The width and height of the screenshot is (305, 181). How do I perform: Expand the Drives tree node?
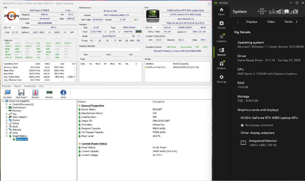click(x=7, y=123)
